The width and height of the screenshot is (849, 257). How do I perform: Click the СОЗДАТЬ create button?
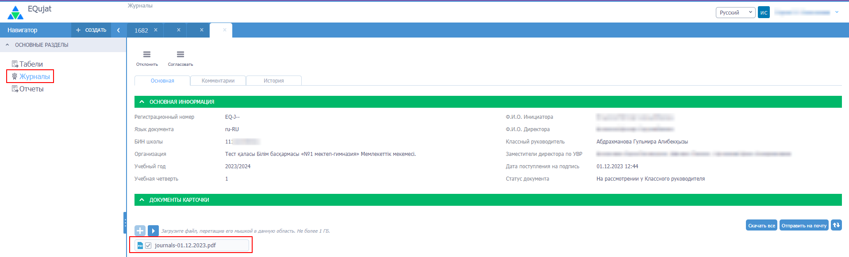click(91, 30)
